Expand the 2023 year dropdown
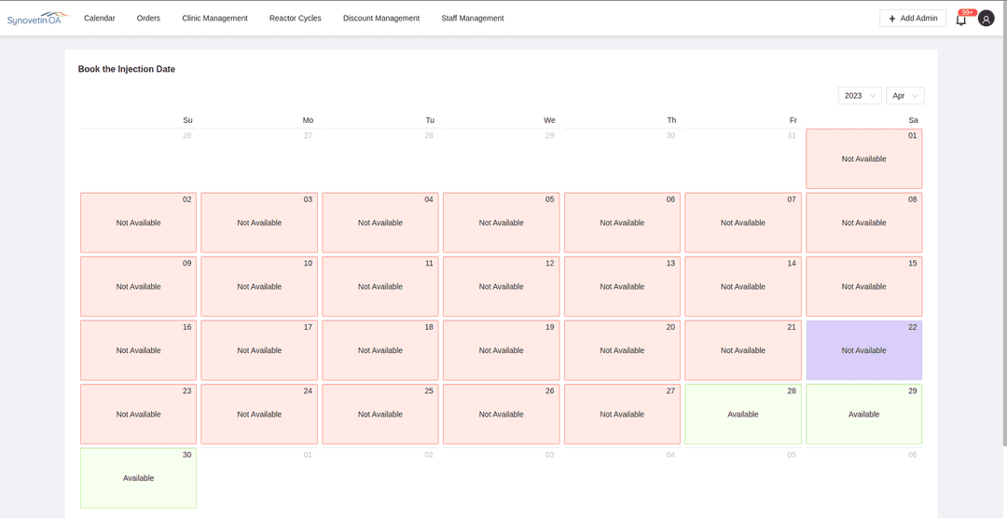 click(x=860, y=96)
